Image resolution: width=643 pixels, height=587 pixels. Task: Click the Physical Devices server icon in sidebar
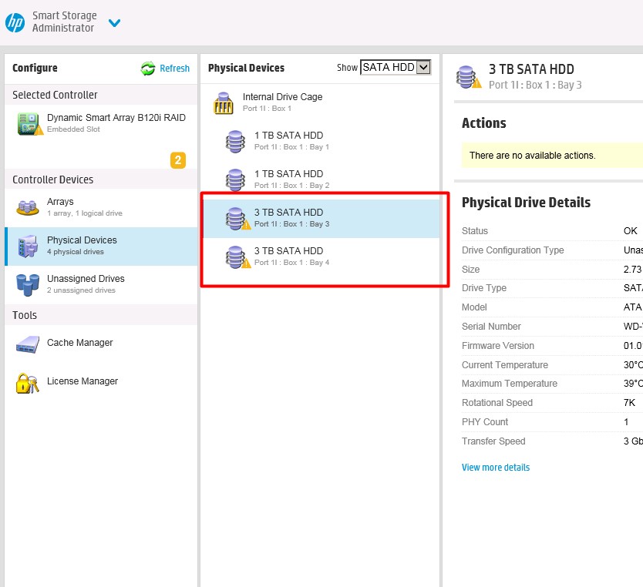point(28,247)
